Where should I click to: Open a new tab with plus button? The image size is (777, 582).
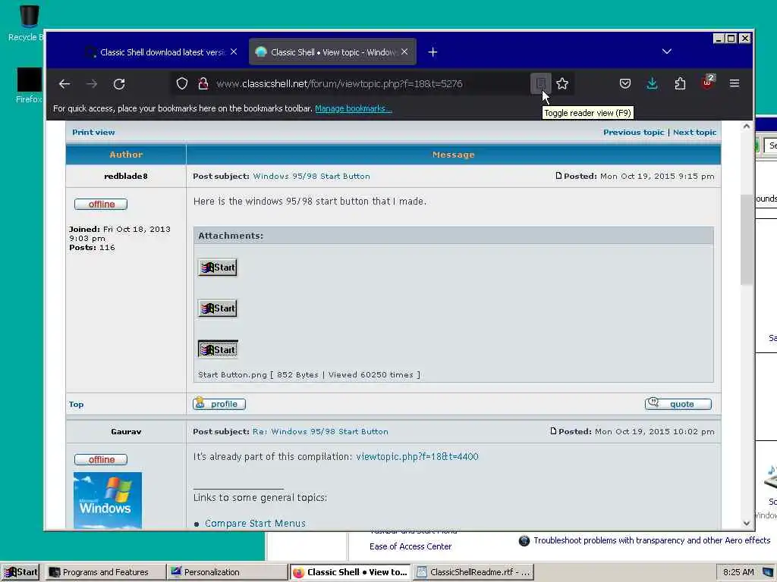(433, 52)
